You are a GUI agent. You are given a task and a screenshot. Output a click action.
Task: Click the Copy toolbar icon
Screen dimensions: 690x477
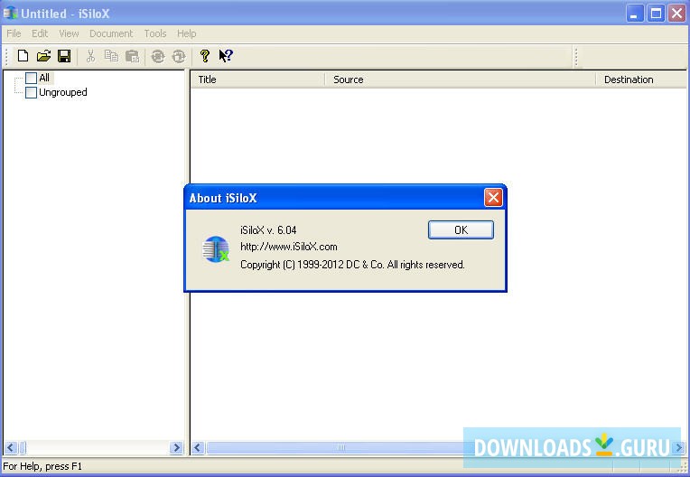click(111, 56)
